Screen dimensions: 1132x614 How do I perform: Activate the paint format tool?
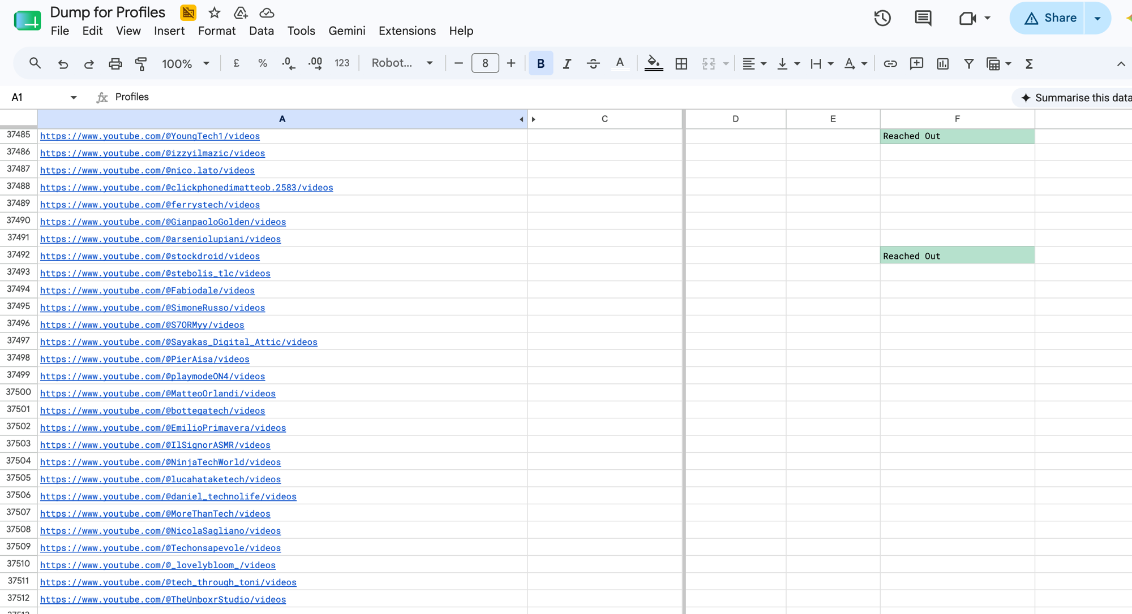(x=141, y=64)
